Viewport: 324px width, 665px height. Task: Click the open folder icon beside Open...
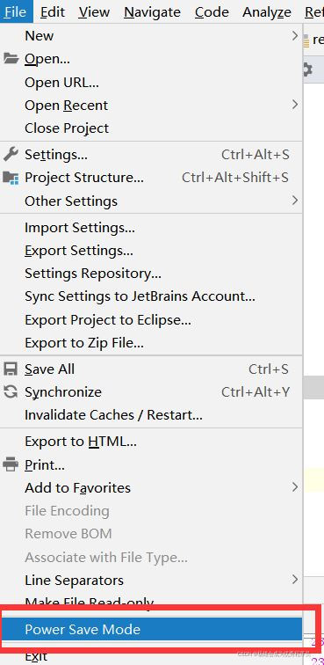coord(11,59)
